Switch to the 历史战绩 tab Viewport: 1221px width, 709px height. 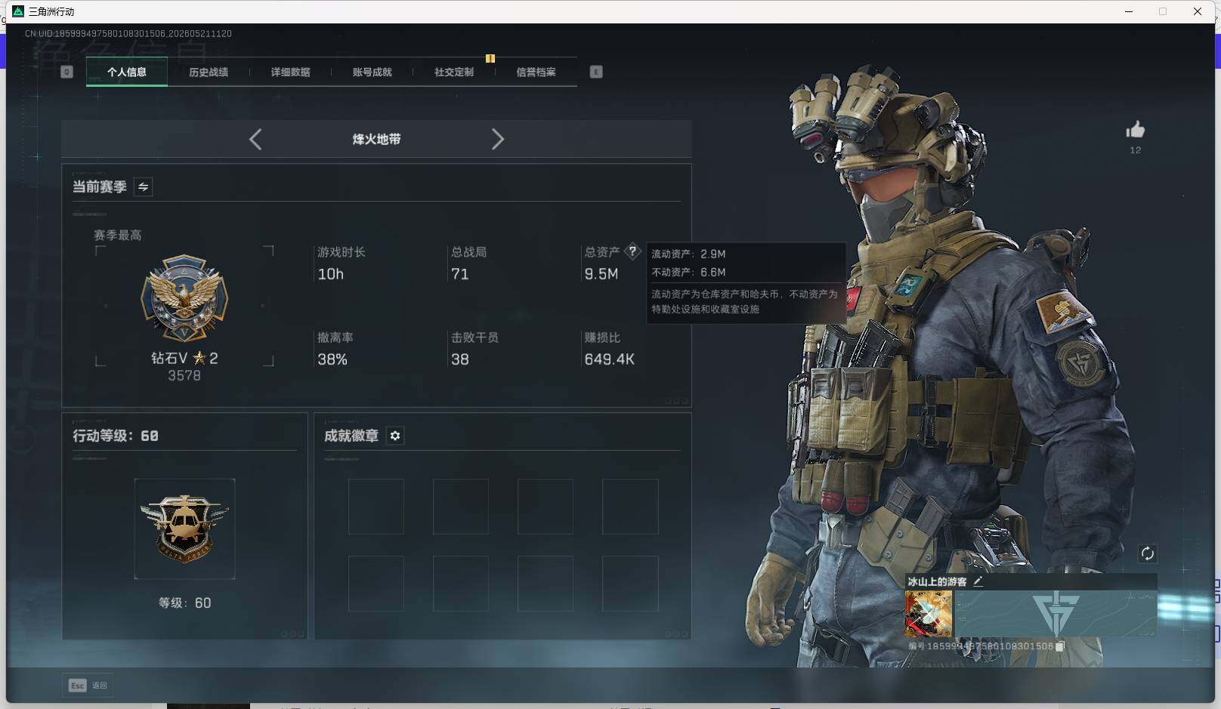[x=209, y=72]
